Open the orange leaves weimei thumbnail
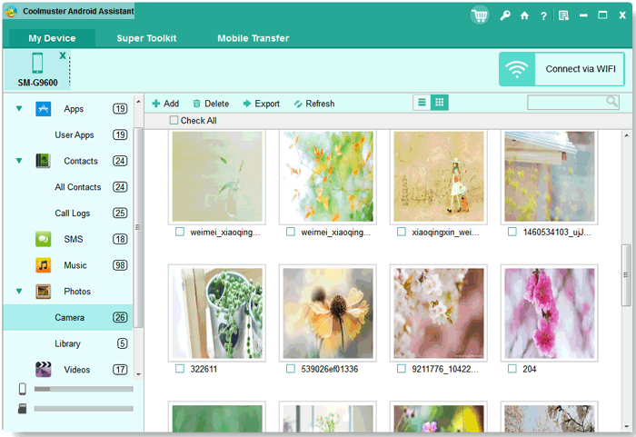The height and width of the screenshot is (437, 636). (x=328, y=176)
